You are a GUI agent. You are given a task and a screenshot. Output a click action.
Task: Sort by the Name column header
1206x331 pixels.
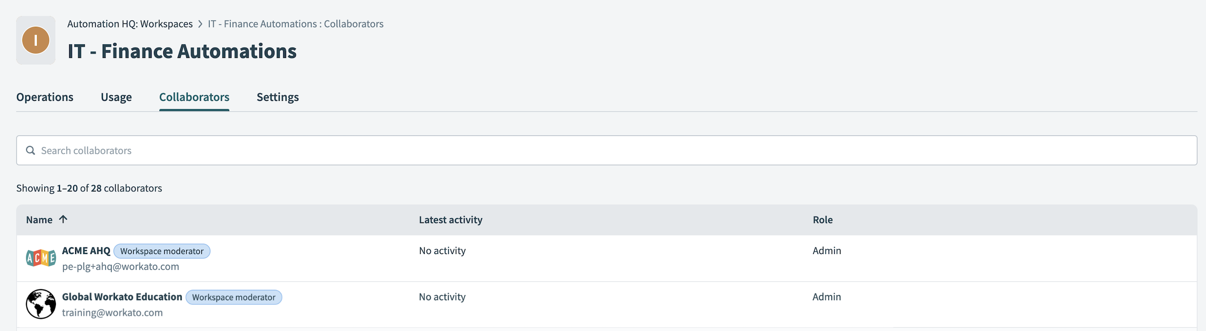[x=39, y=220]
